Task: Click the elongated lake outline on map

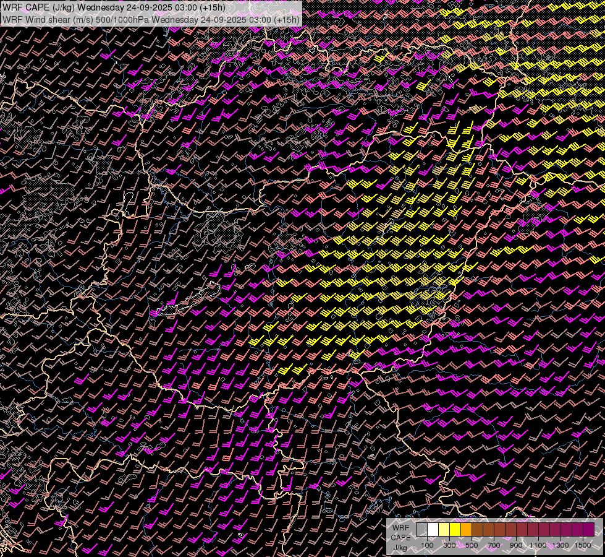Action: tap(188, 300)
